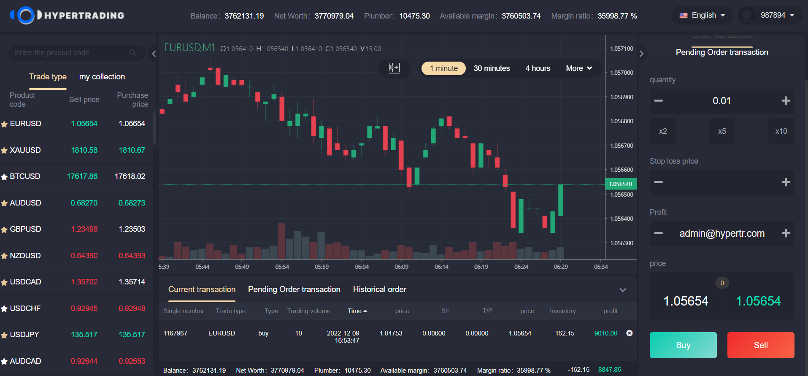Screen dimensions: 808x376
Task: Close order 1167967 with the X icon
Action: (629, 333)
